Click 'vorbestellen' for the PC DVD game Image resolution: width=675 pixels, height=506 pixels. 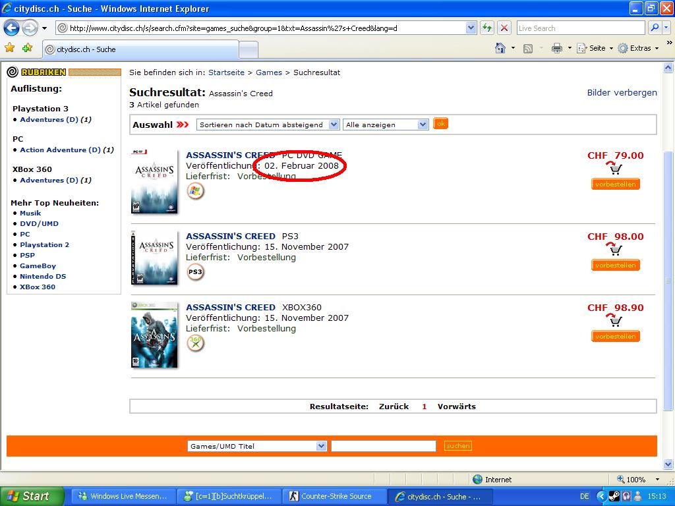click(615, 184)
